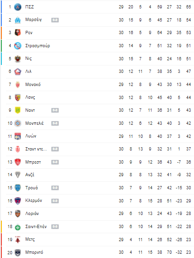Click the Λοριάν team name

coord(32,214)
